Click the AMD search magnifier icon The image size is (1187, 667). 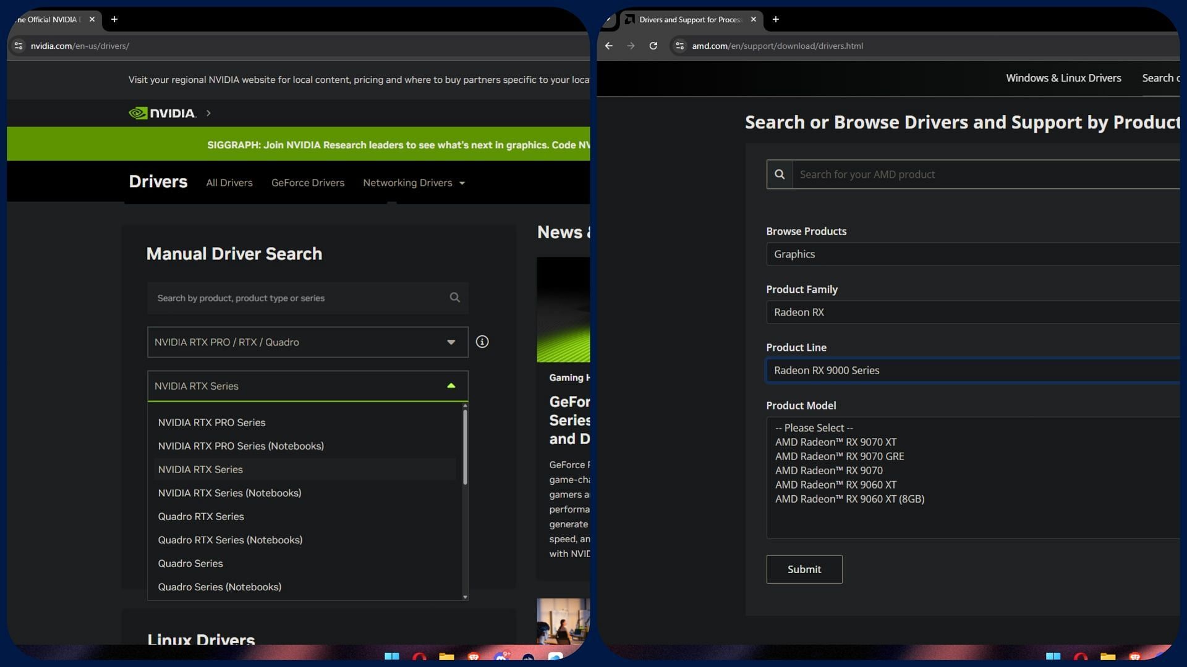pos(780,174)
